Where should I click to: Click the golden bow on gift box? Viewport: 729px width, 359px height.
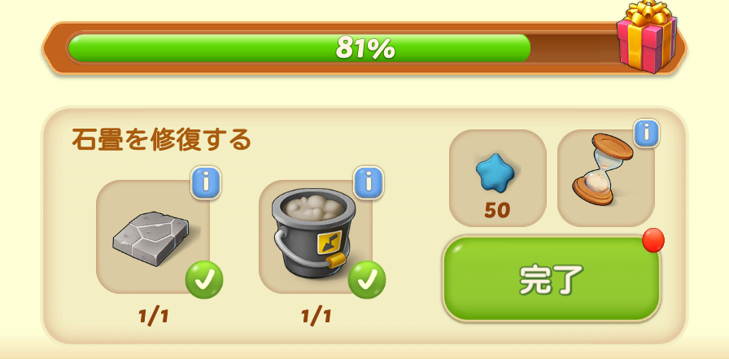[647, 13]
